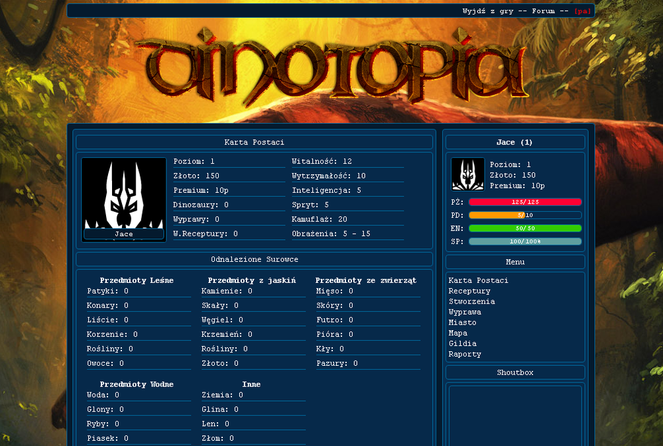The height and width of the screenshot is (446, 663).
Task: Open Mapa from the Menu
Action: pos(458,333)
